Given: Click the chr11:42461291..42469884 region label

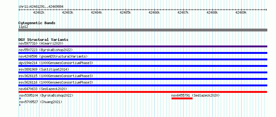Looking at the screenshot, I should (x=41, y=7).
